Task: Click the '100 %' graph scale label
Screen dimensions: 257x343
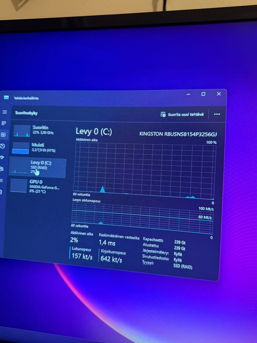Action: tap(211, 142)
